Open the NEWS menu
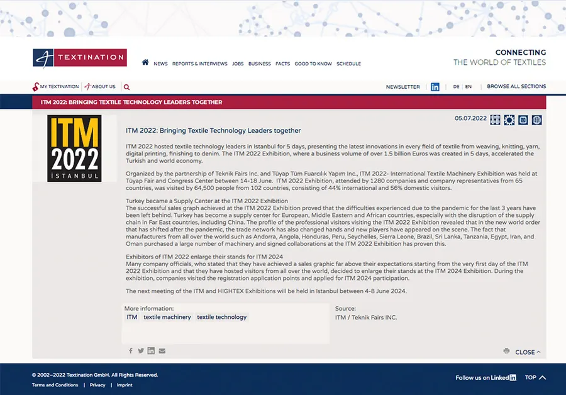 tap(160, 64)
